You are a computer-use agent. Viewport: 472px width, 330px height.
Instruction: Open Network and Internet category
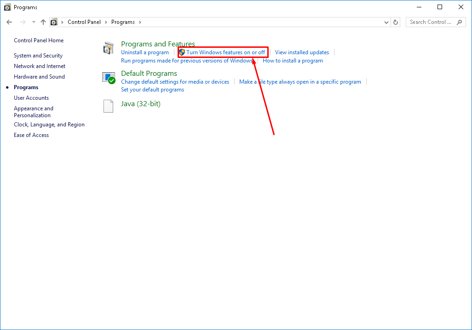(40, 66)
